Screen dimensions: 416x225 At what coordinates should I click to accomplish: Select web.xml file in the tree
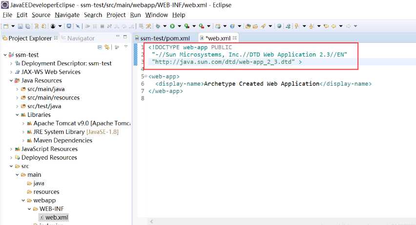54,217
